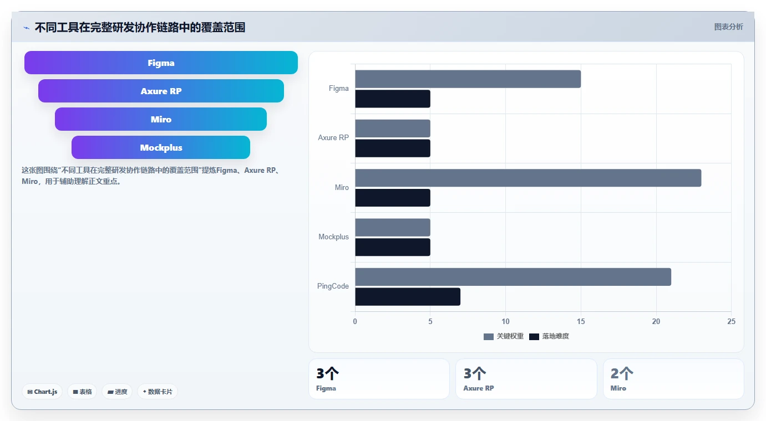The width and height of the screenshot is (766, 421).
Task: Open the 3个 Figma data card
Action: 379,379
